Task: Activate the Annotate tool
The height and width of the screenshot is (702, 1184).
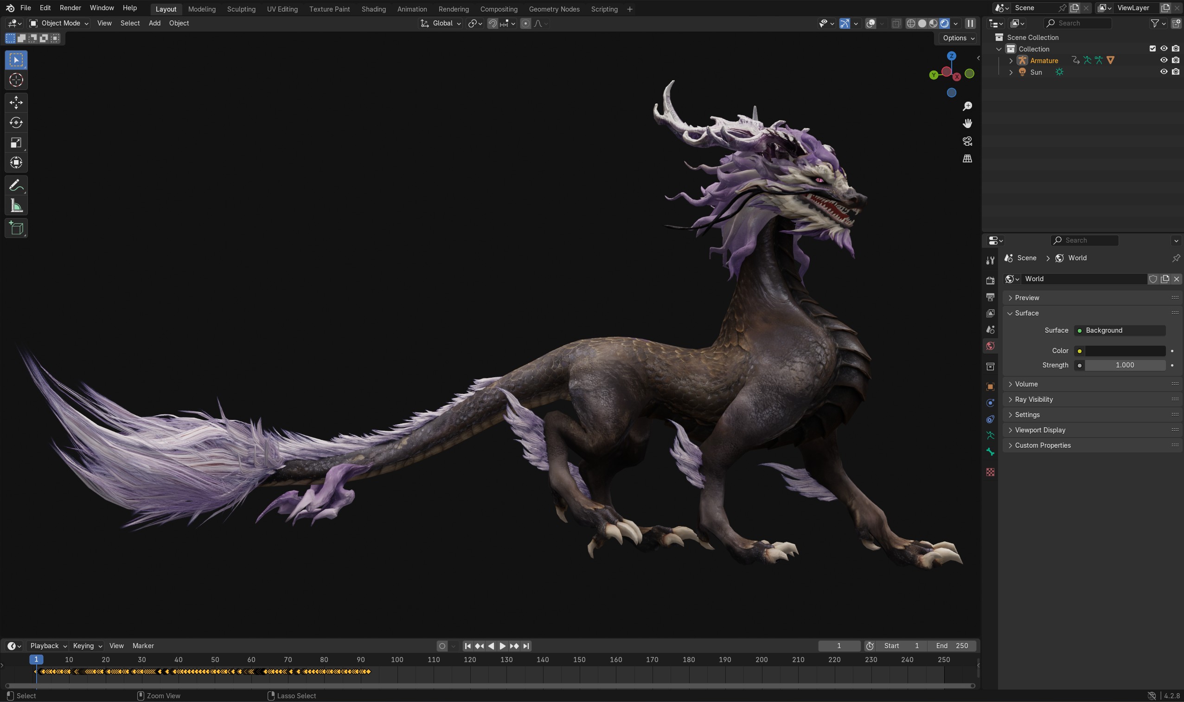Action: tap(16, 186)
